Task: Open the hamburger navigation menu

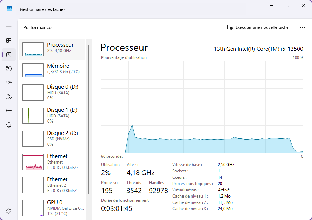Action: (9, 27)
